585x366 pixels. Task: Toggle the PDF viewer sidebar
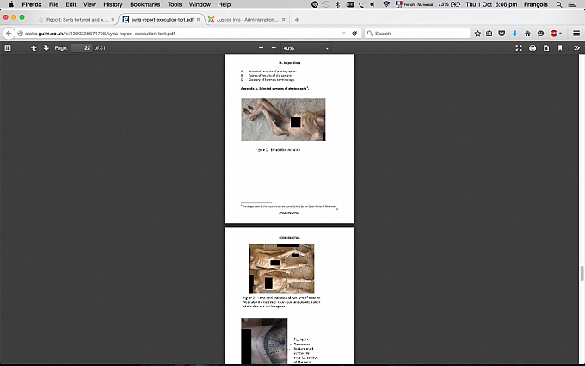pos(8,48)
